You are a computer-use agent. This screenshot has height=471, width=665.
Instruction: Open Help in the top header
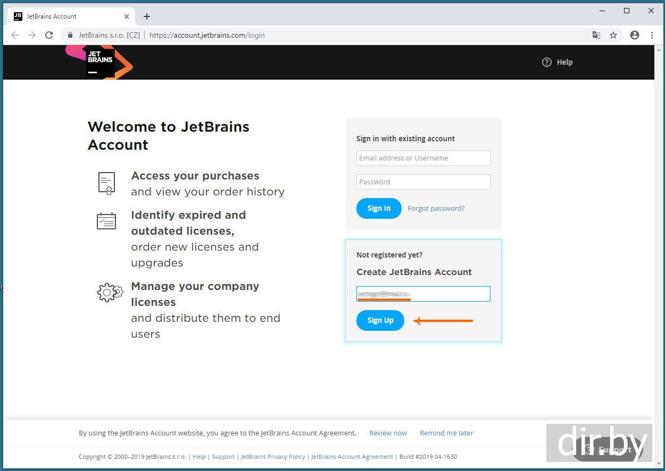[557, 62]
